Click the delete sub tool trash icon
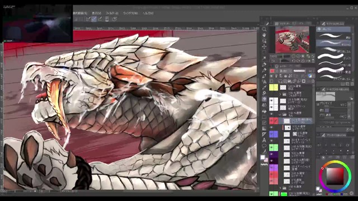Screen dimensions: 358x201 coord(352,84)
